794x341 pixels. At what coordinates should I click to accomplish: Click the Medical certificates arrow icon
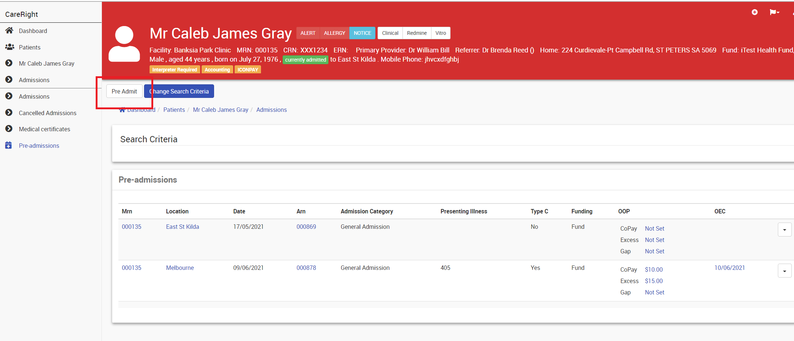click(x=9, y=129)
